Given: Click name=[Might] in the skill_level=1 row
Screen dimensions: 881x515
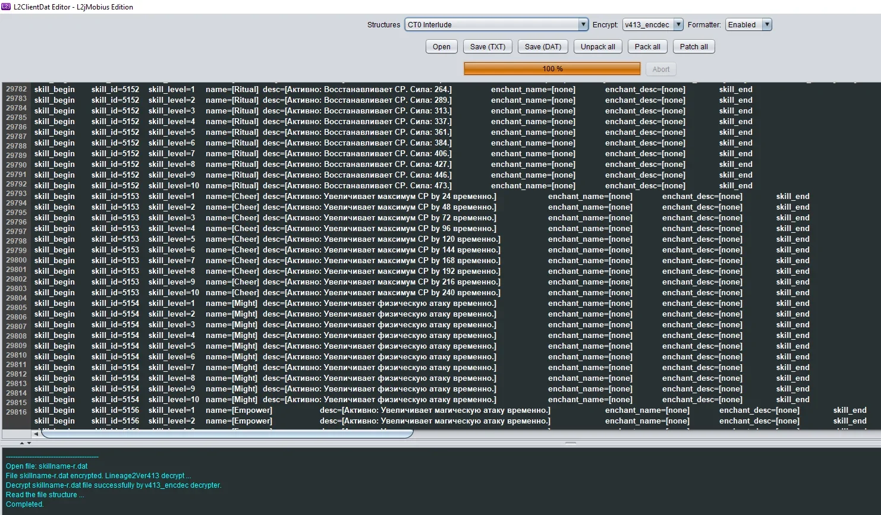Looking at the screenshot, I should (x=232, y=304).
